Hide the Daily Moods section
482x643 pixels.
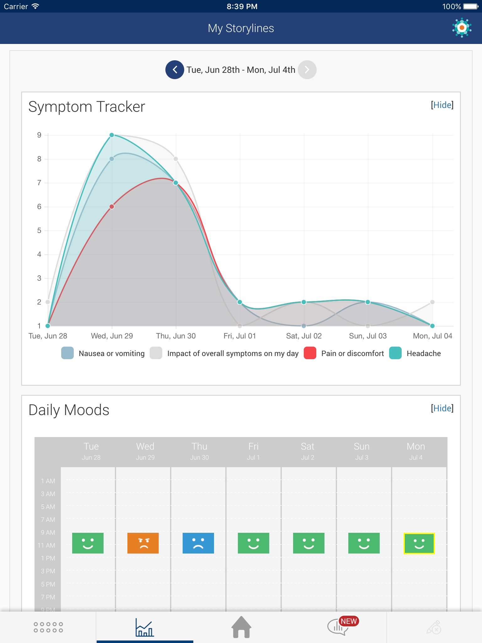pyautogui.click(x=442, y=408)
